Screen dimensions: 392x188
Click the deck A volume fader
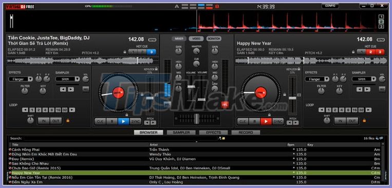click(191, 86)
